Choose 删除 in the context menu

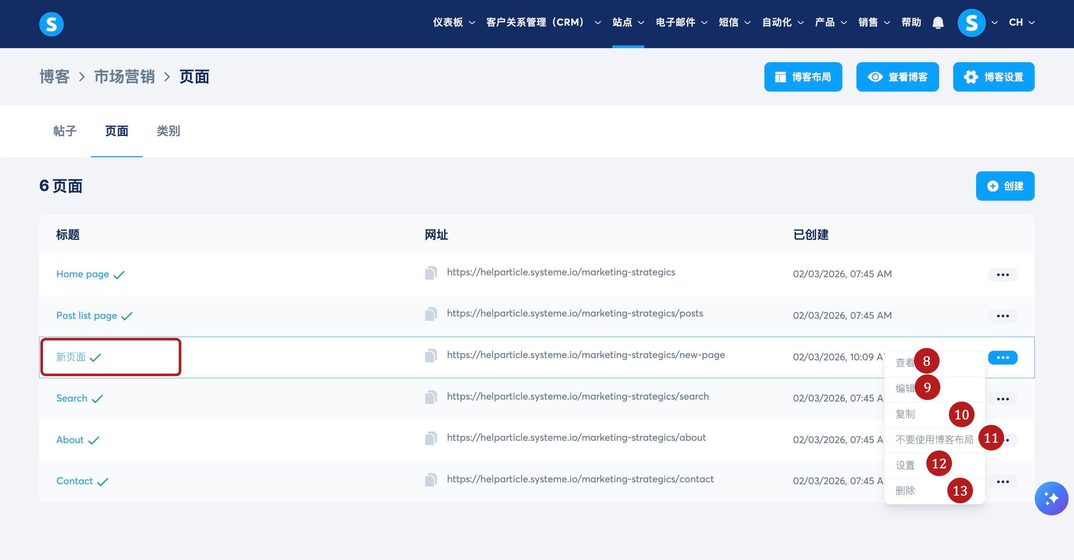coord(905,490)
